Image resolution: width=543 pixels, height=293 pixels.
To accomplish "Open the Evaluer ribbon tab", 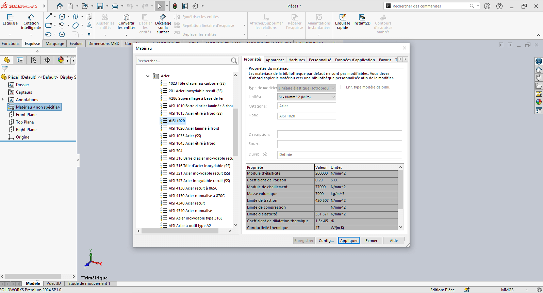I will pyautogui.click(x=76, y=44).
